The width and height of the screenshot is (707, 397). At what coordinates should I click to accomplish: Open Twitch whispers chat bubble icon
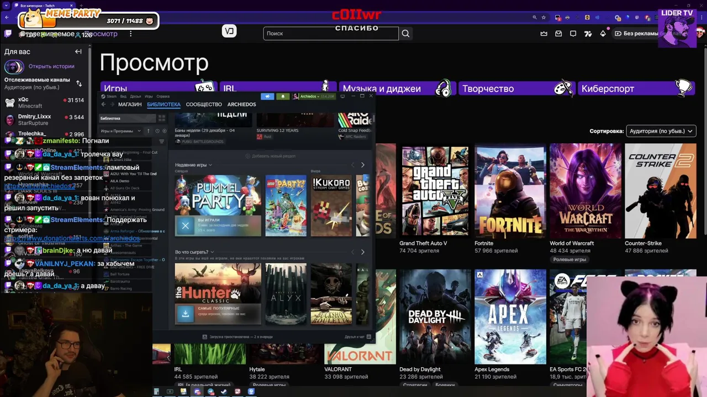point(573,34)
